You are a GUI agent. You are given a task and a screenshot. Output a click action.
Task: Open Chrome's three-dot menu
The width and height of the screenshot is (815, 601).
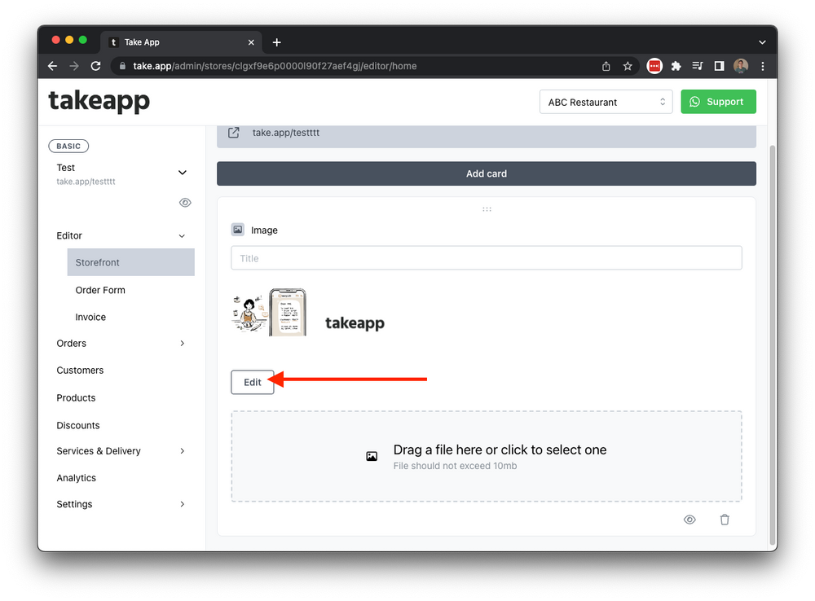763,66
